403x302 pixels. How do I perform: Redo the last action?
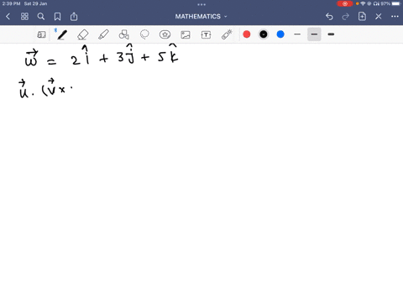pyautogui.click(x=346, y=17)
